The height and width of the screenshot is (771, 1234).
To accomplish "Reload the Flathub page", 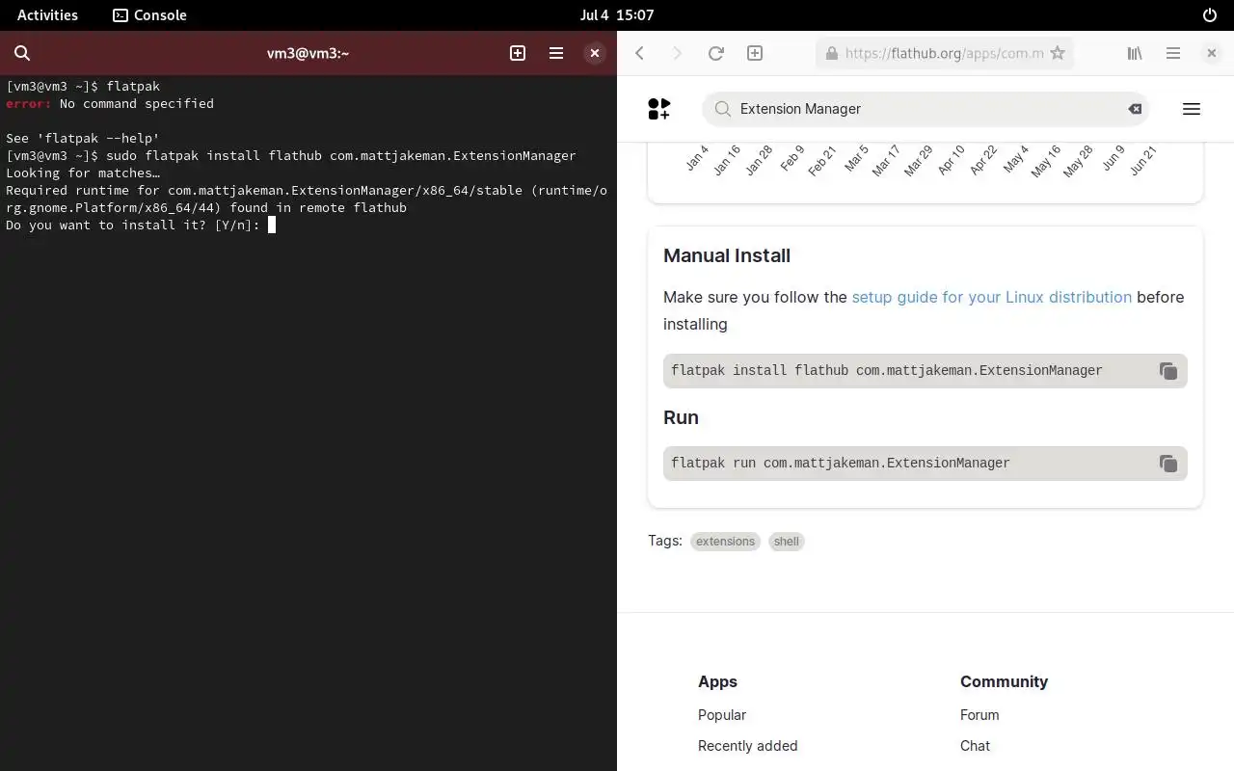I will pos(715,53).
